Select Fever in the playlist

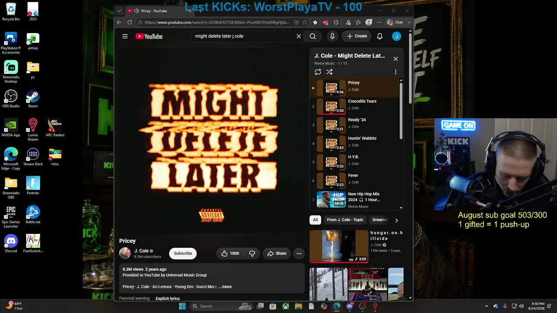tap(355, 180)
